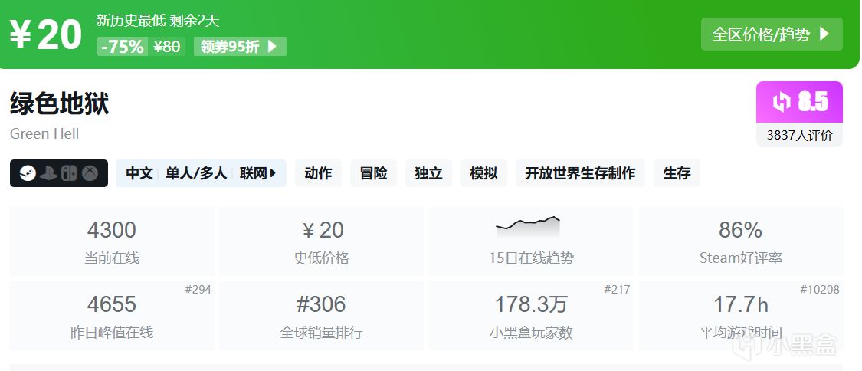Screen dimensions: 862x371
Task: Click the ¥80 original price
Action: coord(166,47)
